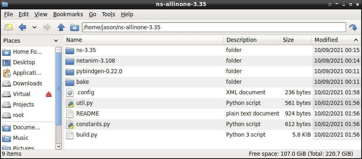Open the Bookmarks menu

coord(68,14)
